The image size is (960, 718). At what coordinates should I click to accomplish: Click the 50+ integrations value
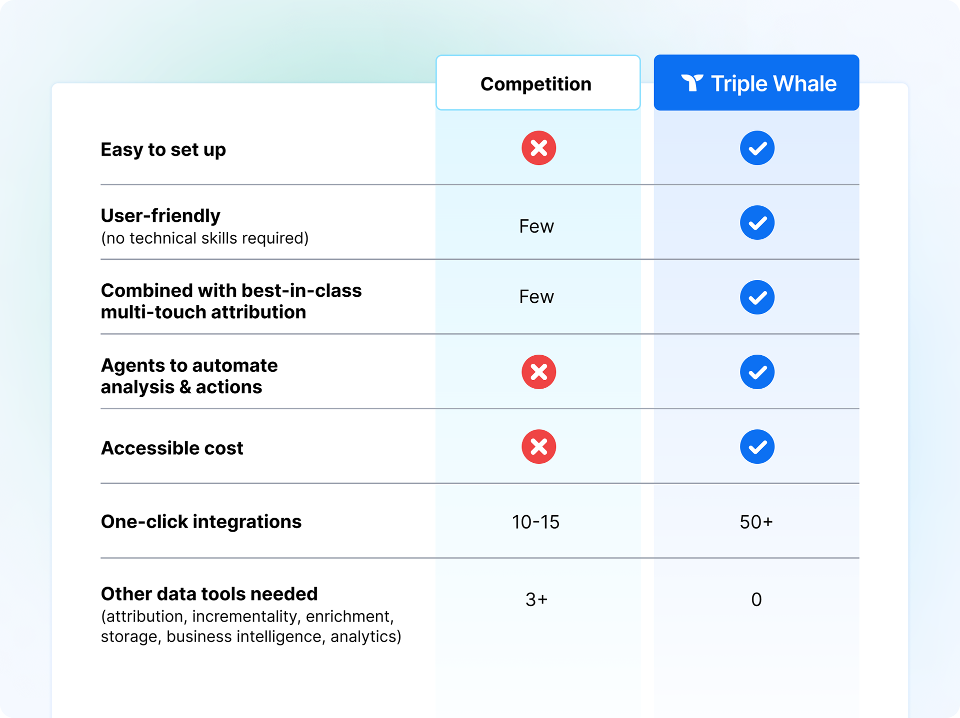[x=756, y=522]
